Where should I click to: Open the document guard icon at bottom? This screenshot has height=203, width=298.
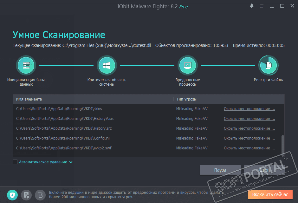26,195
